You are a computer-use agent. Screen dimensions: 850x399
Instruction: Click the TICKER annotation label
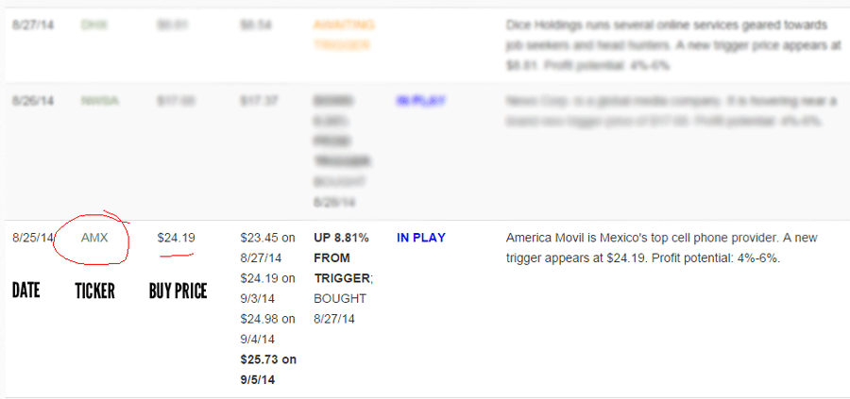coord(94,291)
